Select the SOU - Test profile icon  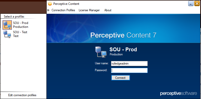[x=7, y=34]
